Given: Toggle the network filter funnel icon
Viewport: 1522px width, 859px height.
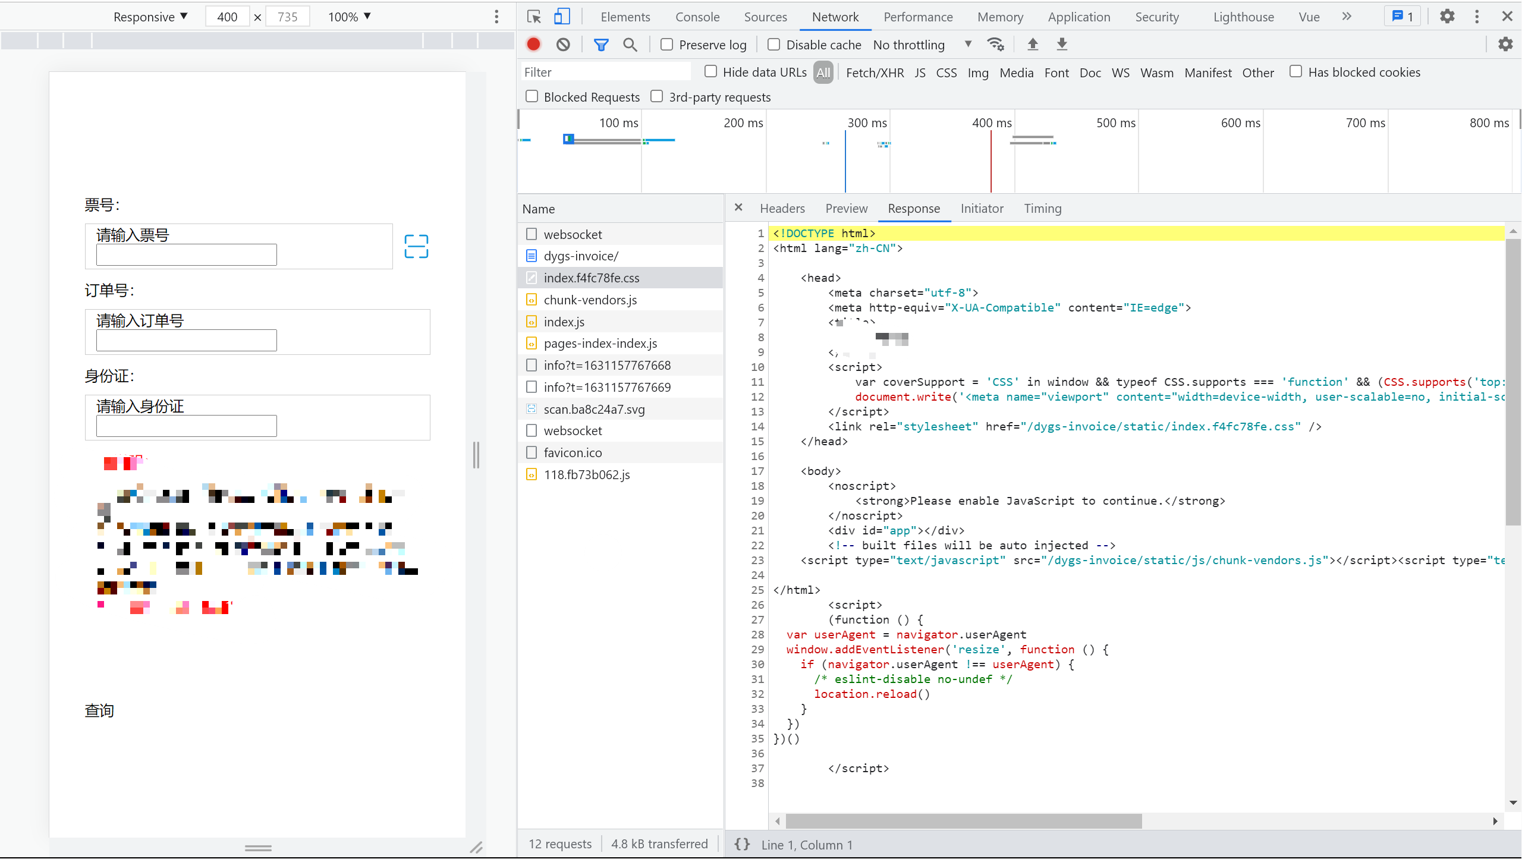Looking at the screenshot, I should (x=601, y=45).
